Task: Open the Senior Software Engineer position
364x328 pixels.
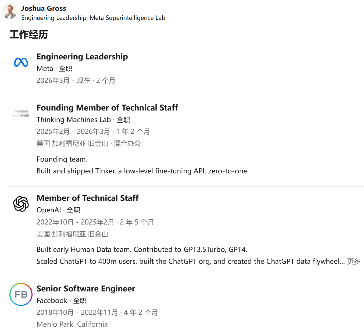Action: (85, 289)
